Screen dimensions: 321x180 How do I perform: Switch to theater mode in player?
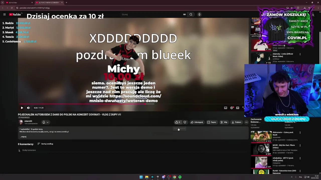(237, 108)
